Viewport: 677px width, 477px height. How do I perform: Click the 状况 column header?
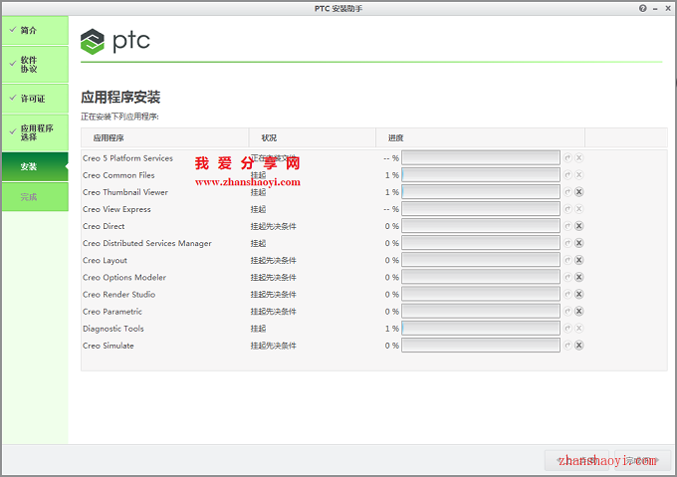[x=313, y=138]
